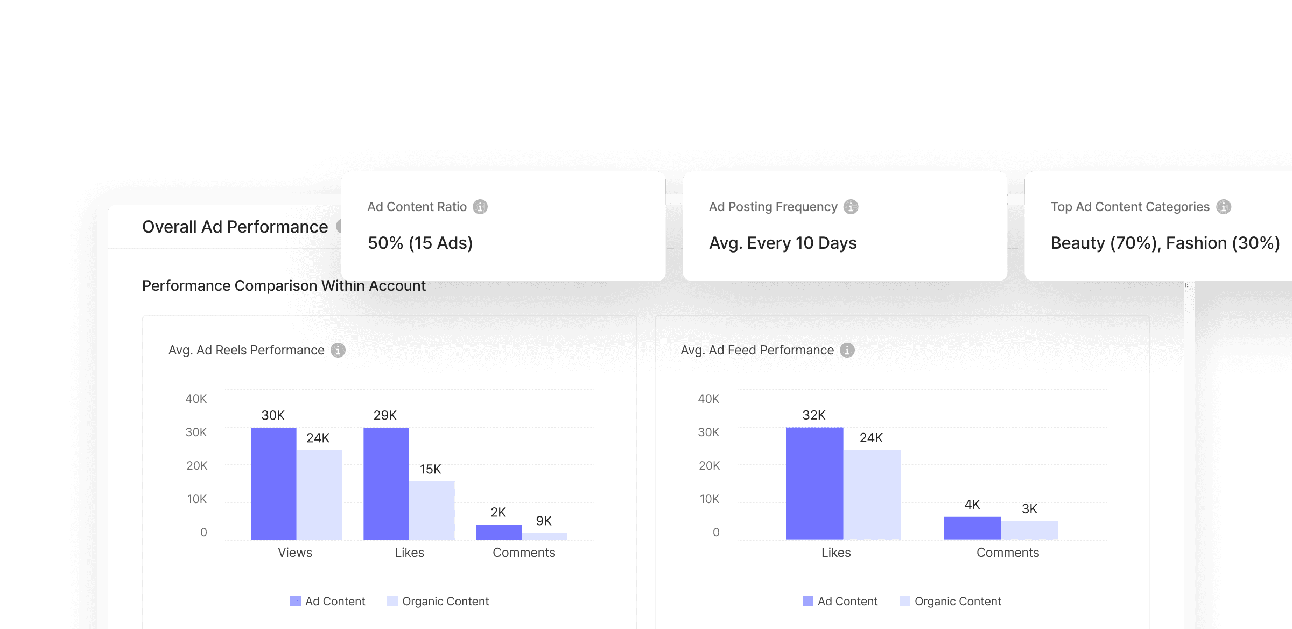The width and height of the screenshot is (1292, 629).
Task: Click info icon next to Avg. Ad Reels Performance
Action: [338, 350]
